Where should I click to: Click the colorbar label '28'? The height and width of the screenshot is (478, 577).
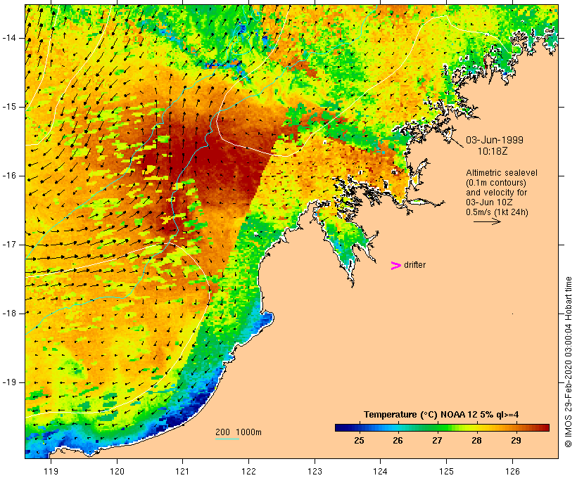point(476,440)
